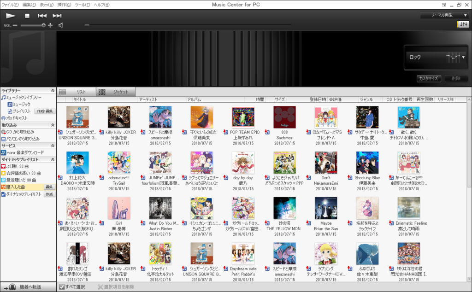Select the よく聴く 30 曲 playlist
The height and width of the screenshot is (292, 472).
click(15, 166)
